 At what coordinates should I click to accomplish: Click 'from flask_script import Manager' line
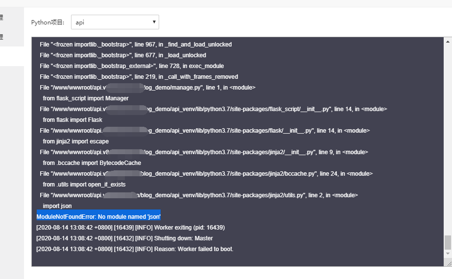pos(86,98)
